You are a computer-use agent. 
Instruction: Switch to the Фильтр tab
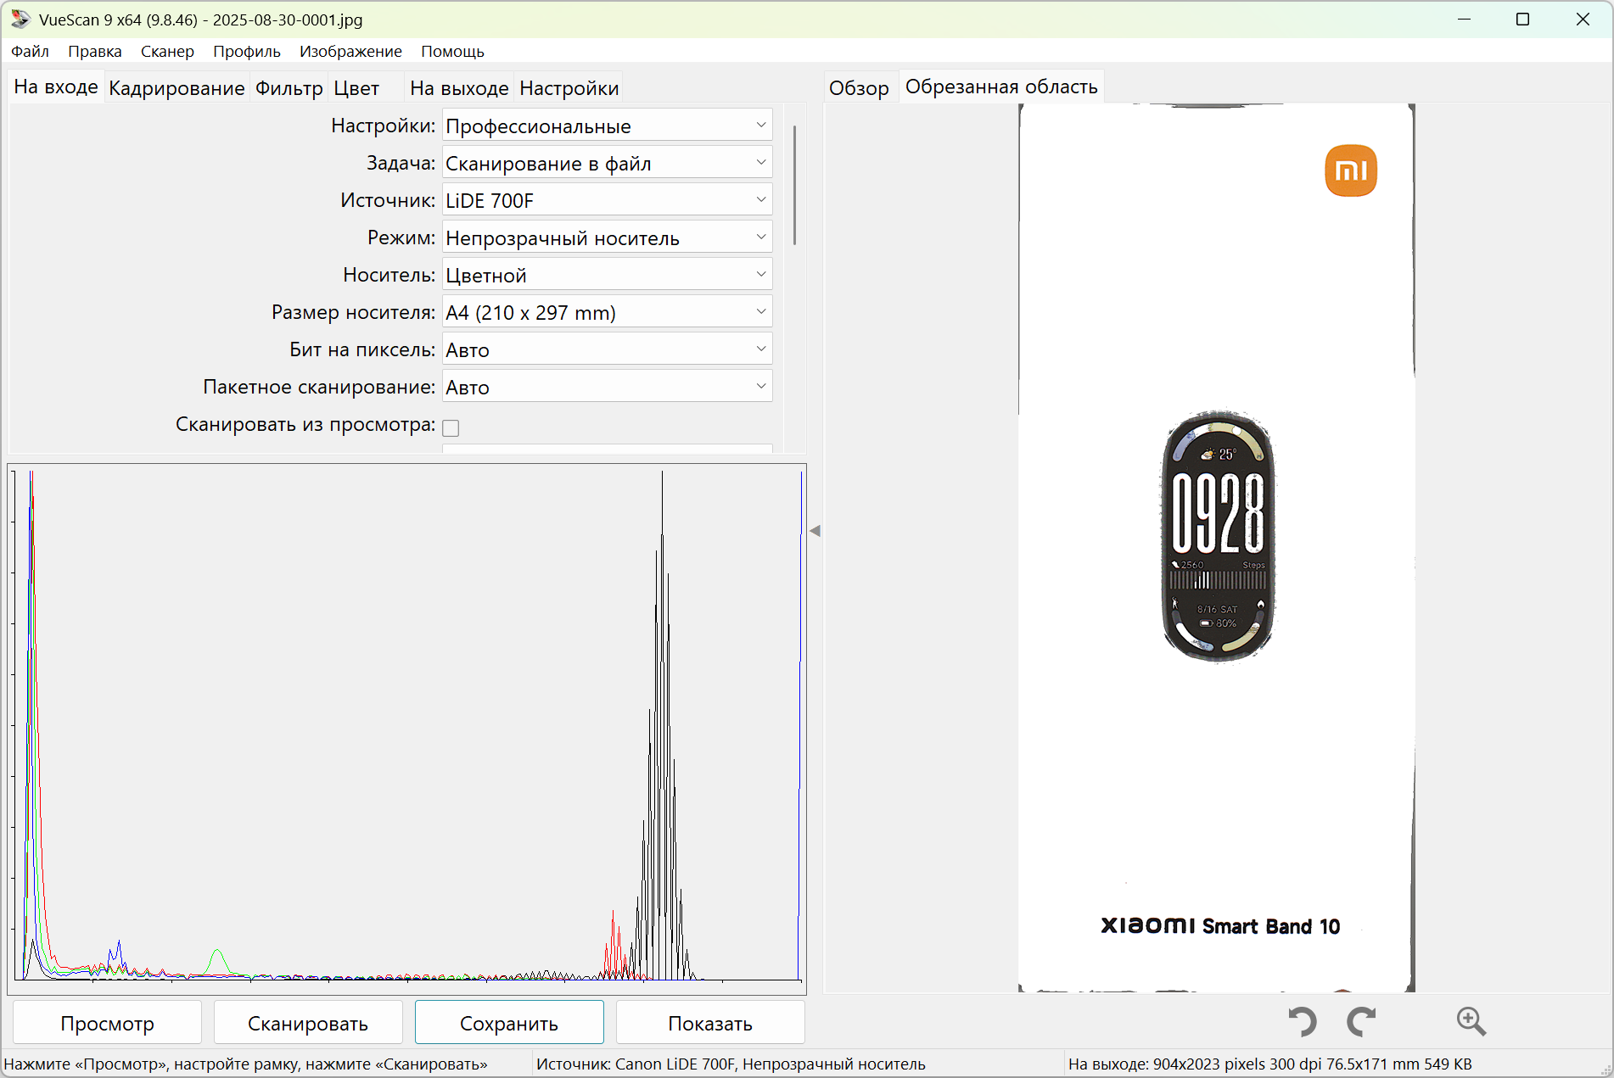[289, 88]
